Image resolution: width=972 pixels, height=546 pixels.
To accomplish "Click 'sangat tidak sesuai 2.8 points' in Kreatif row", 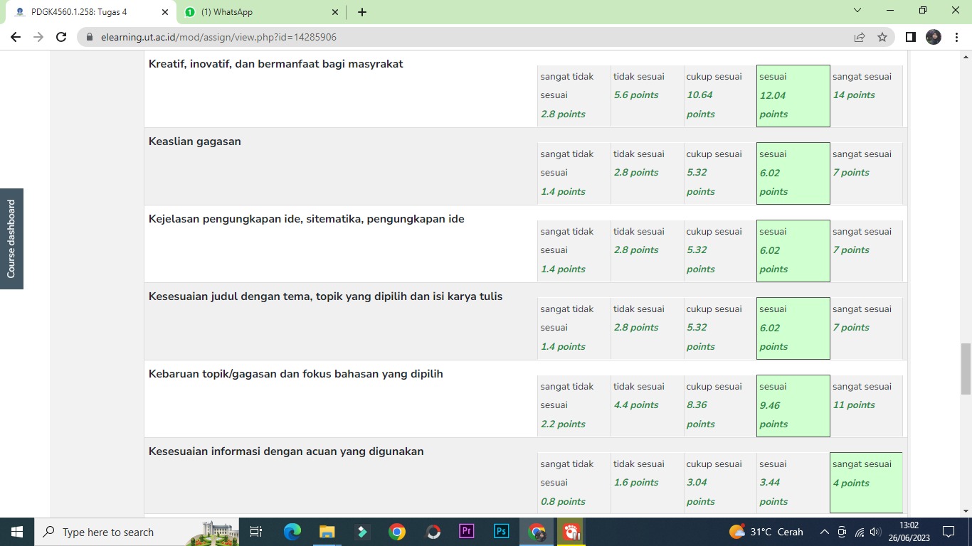I will pos(574,96).
